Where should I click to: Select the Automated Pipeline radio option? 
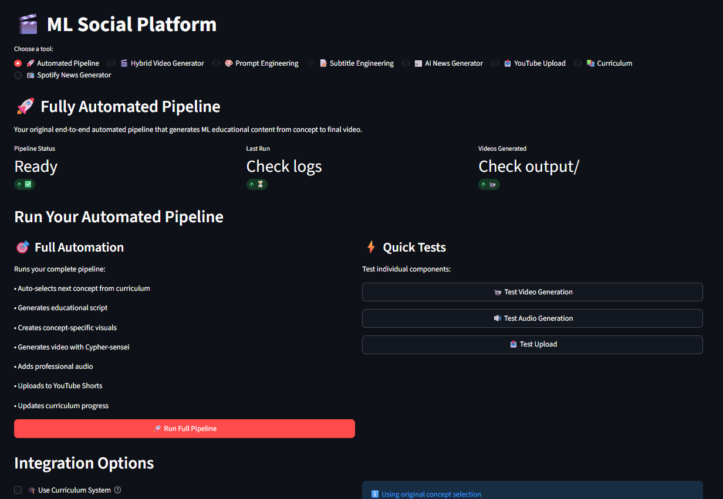tap(18, 63)
